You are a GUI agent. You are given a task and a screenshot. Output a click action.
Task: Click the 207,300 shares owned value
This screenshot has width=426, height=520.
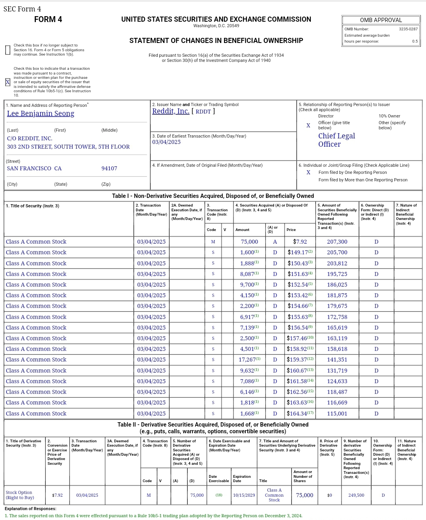tap(337, 242)
